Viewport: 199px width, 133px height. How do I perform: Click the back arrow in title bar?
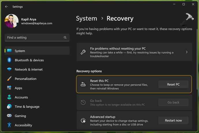7,6
